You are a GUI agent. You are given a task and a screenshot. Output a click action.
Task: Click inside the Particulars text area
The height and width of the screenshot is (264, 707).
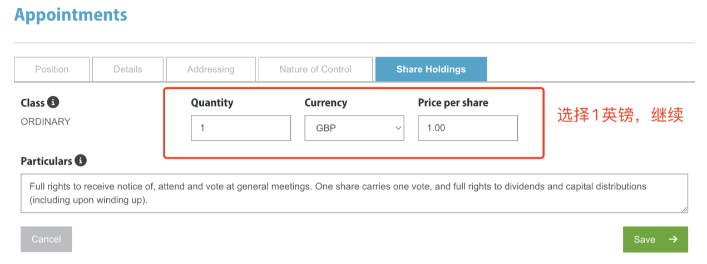pos(354,193)
